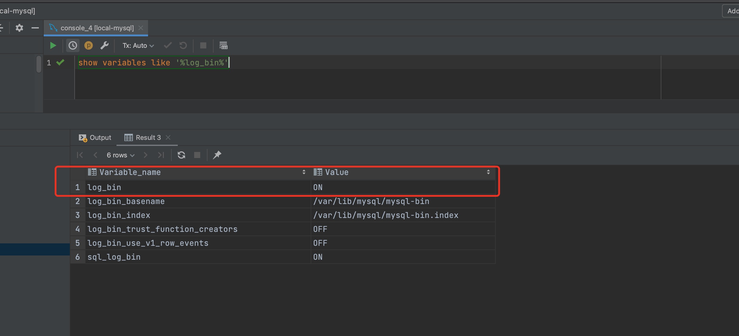Open query history clock icon
The height and width of the screenshot is (336, 739).
pos(73,46)
